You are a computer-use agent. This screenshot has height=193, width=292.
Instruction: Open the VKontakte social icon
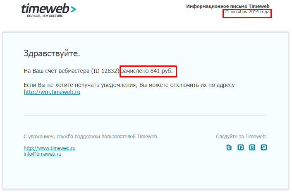[x=252, y=147]
